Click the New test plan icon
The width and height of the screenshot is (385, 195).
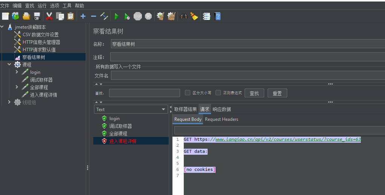tap(5, 16)
